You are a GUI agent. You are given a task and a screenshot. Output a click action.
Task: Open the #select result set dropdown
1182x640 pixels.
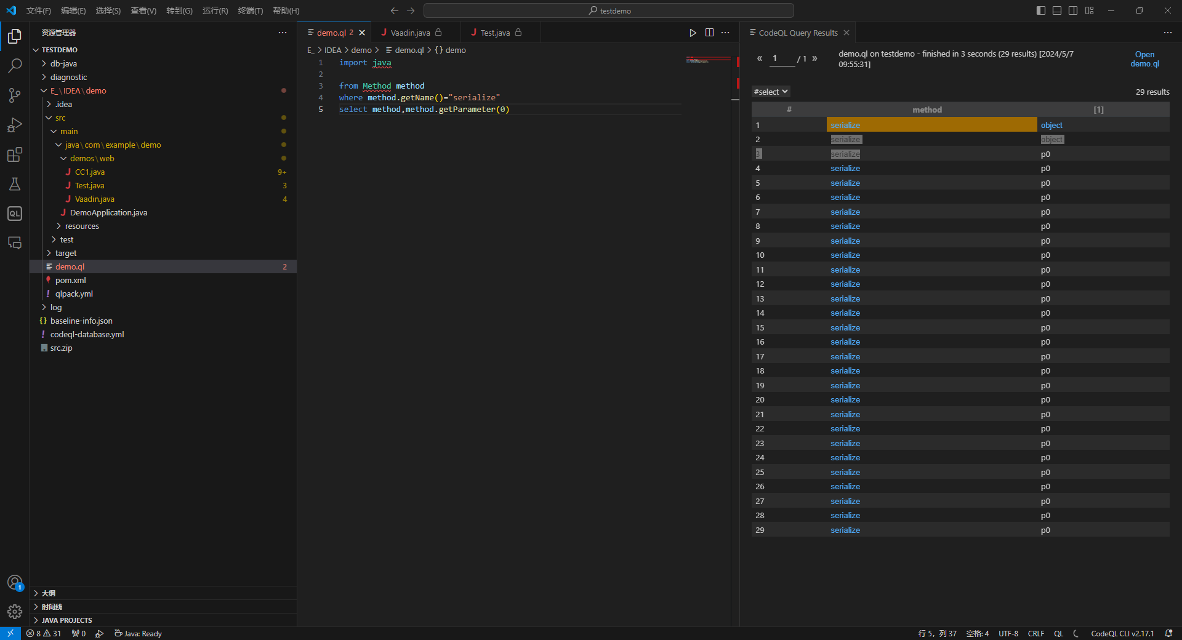(x=771, y=92)
